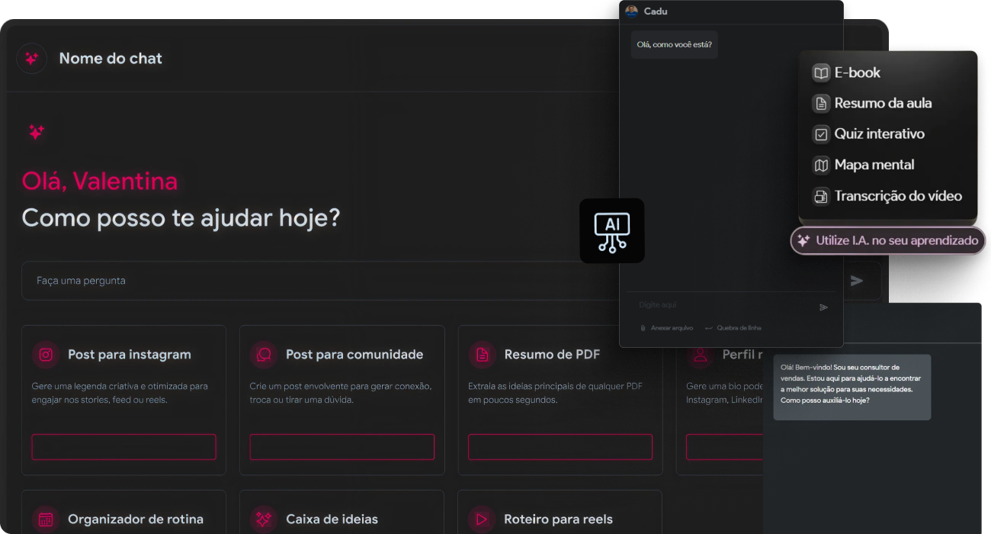Click the AI circuit board icon
991x534 pixels.
[x=611, y=231]
